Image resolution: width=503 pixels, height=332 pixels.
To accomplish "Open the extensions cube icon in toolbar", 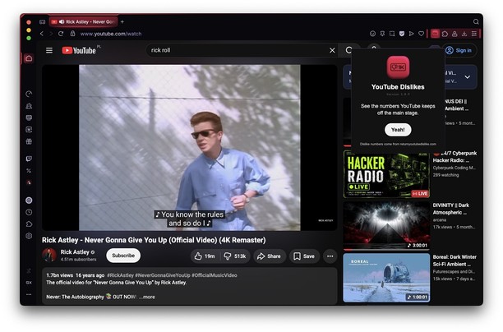I will tap(445, 34).
